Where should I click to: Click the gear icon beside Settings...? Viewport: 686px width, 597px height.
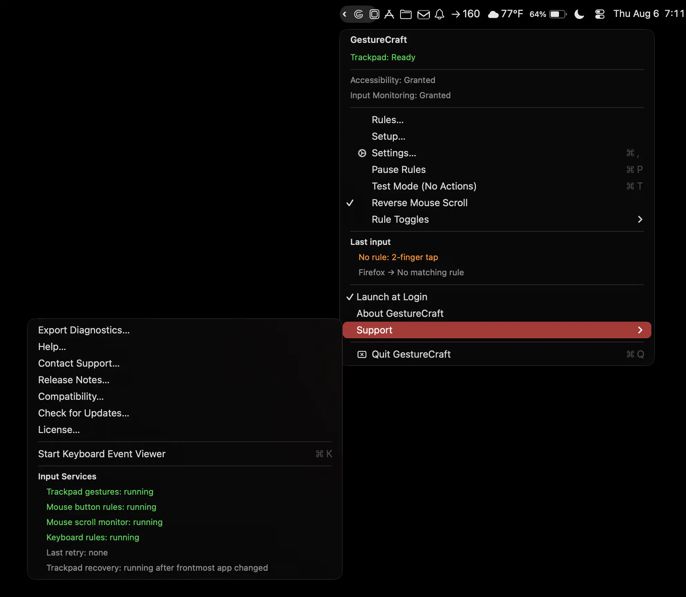(x=362, y=153)
